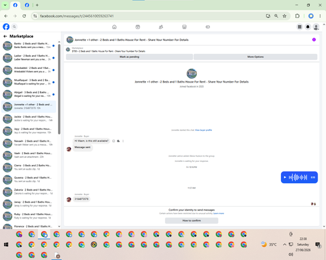
Task: Open the Zakoria conversation
Action: (29, 192)
